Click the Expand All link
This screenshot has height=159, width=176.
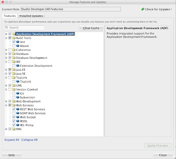tap(12, 140)
